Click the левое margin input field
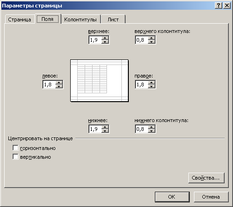Viewport: 233px width, 207px height. click(49, 84)
